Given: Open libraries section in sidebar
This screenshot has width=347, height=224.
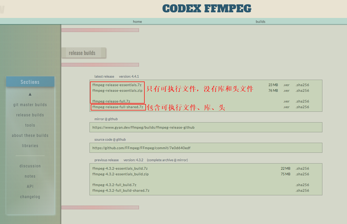Looking at the screenshot, I should tap(30, 146).
